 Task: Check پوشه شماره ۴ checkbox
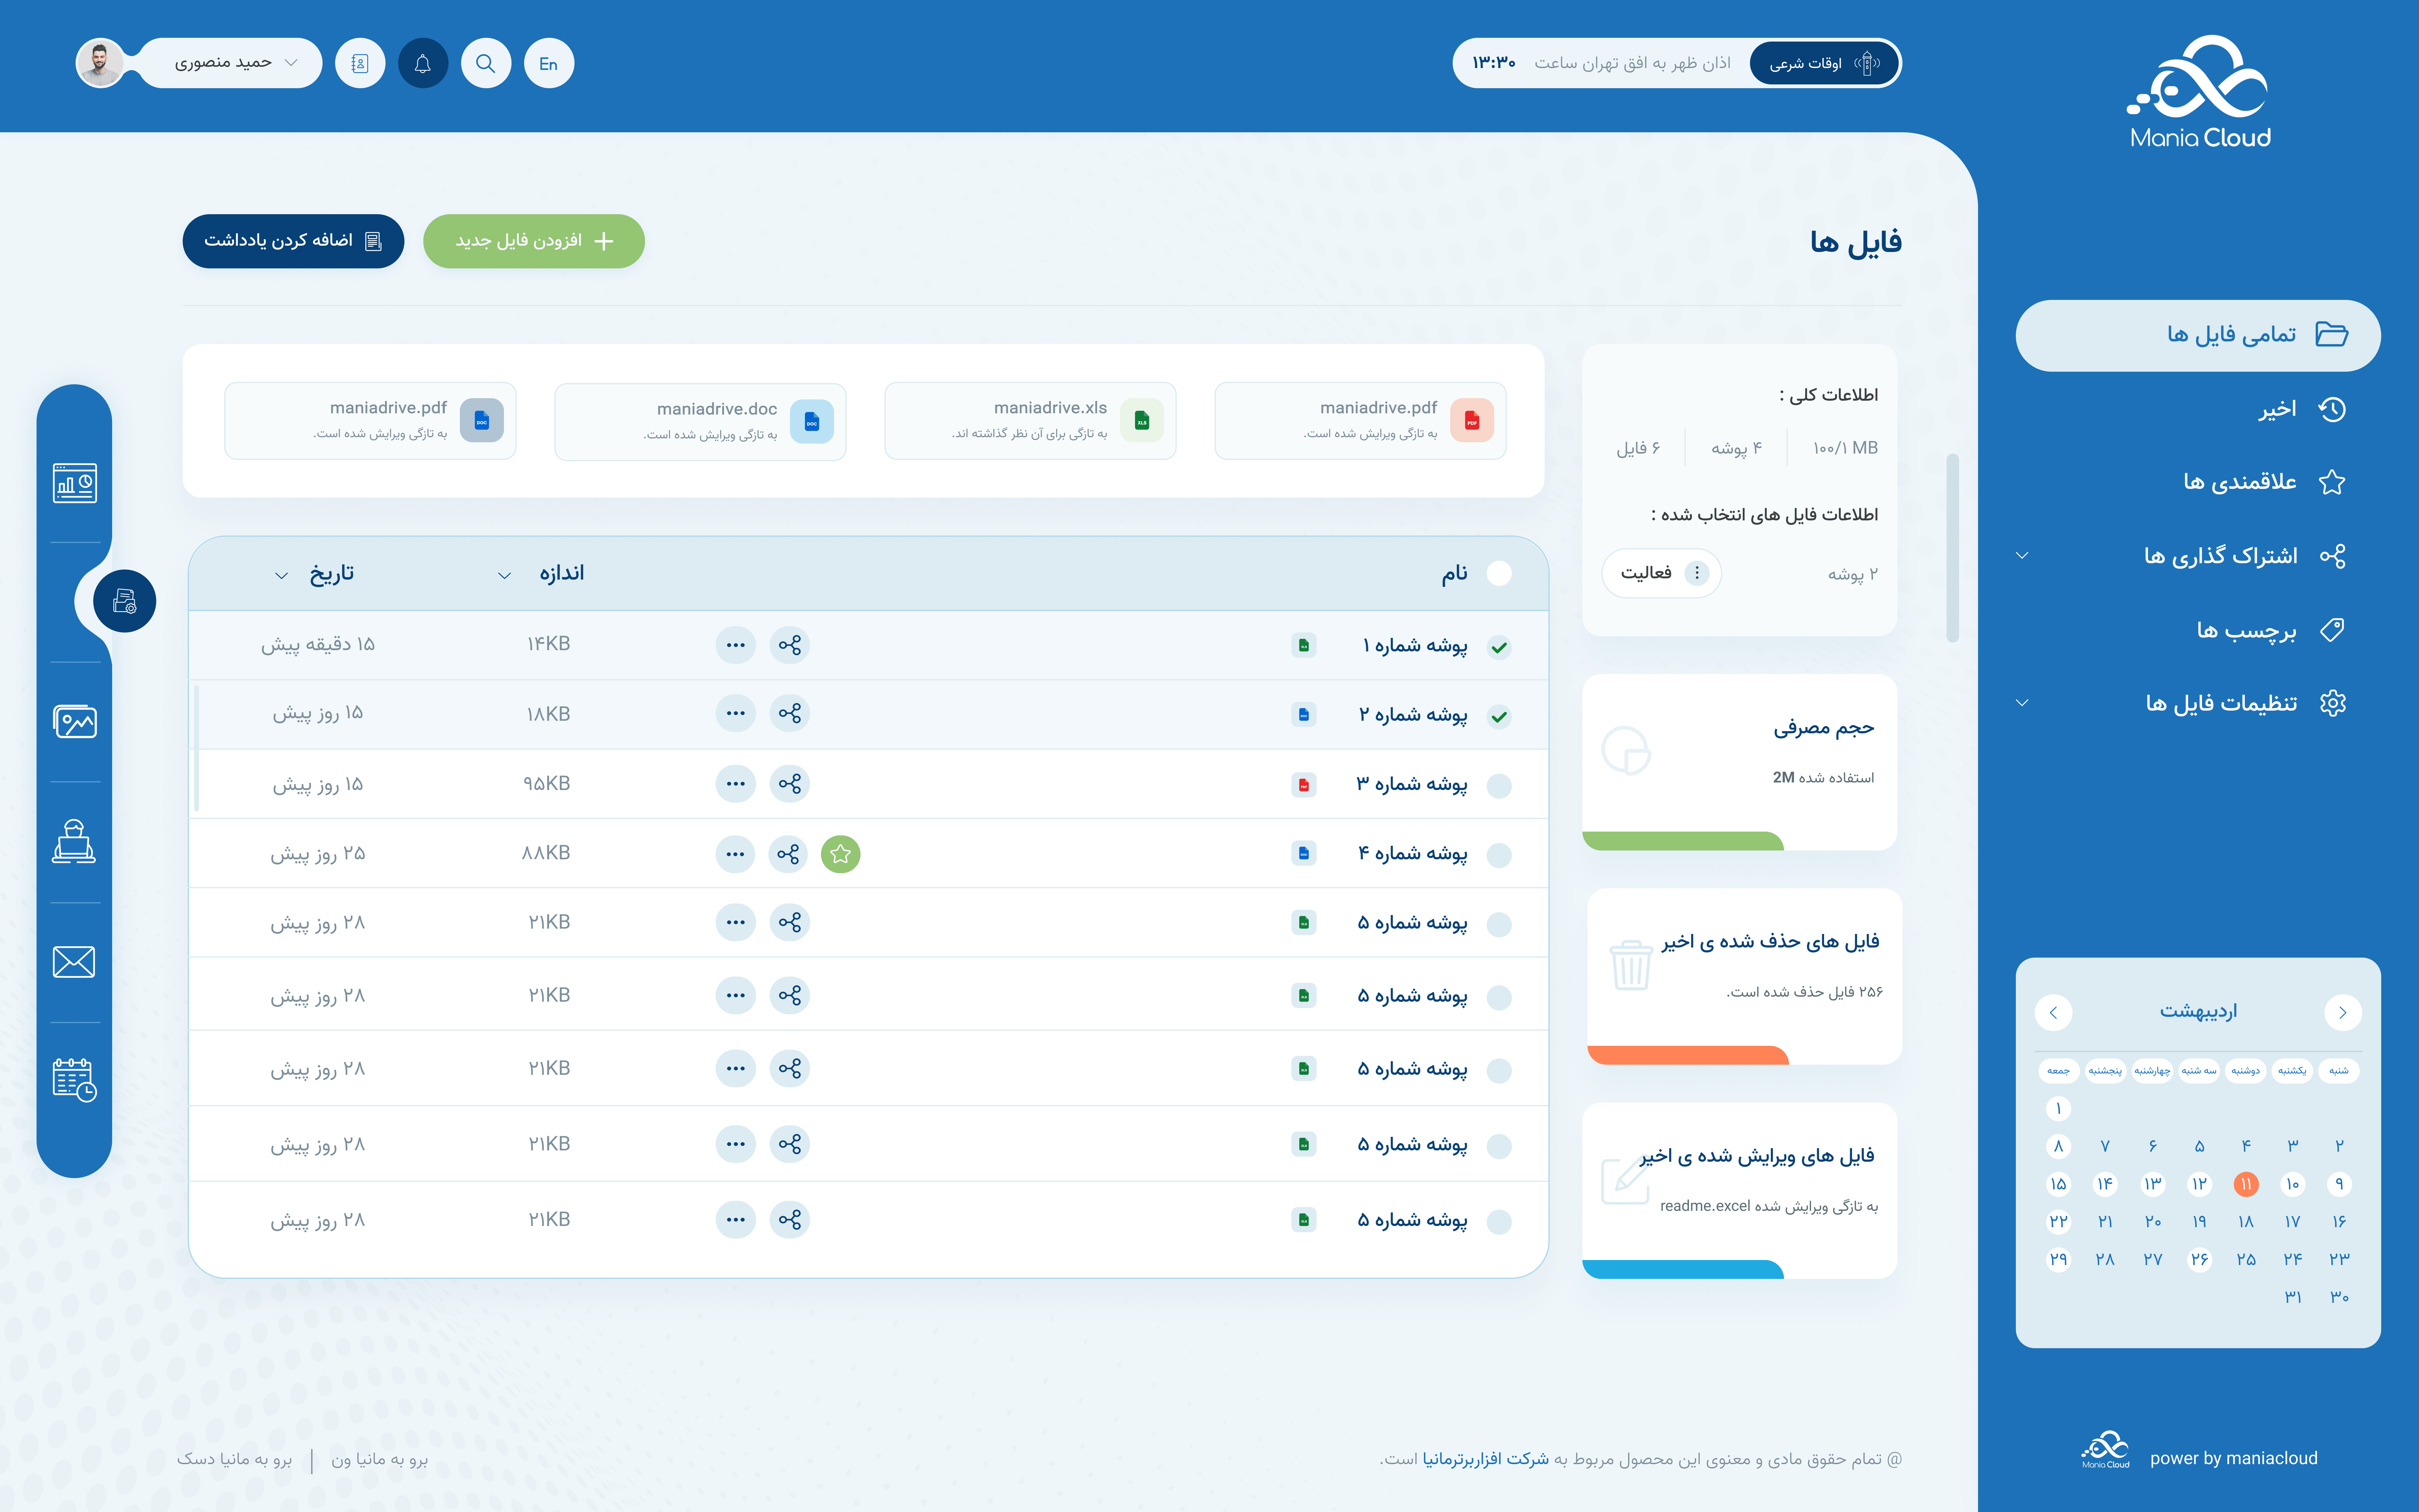(x=1499, y=855)
